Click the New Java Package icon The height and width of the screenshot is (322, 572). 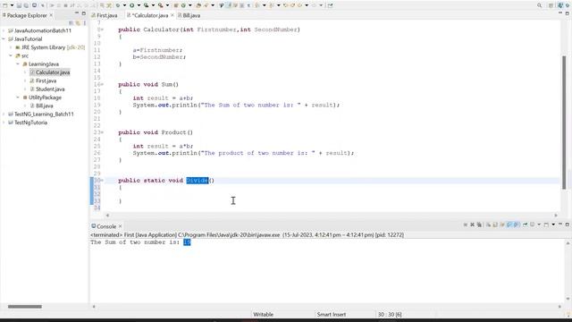click(x=176, y=5)
